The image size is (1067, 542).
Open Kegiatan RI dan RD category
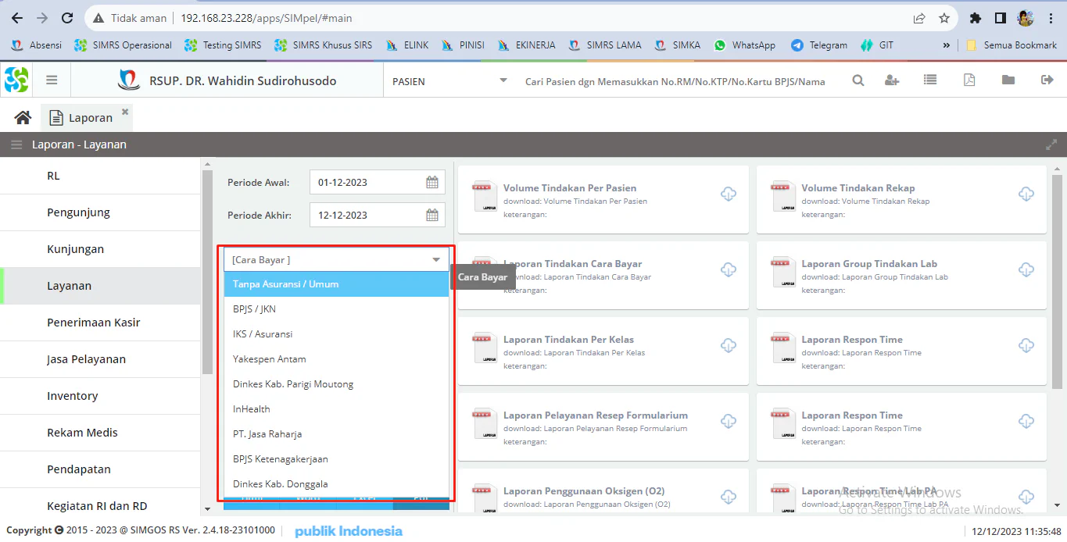[x=100, y=504]
